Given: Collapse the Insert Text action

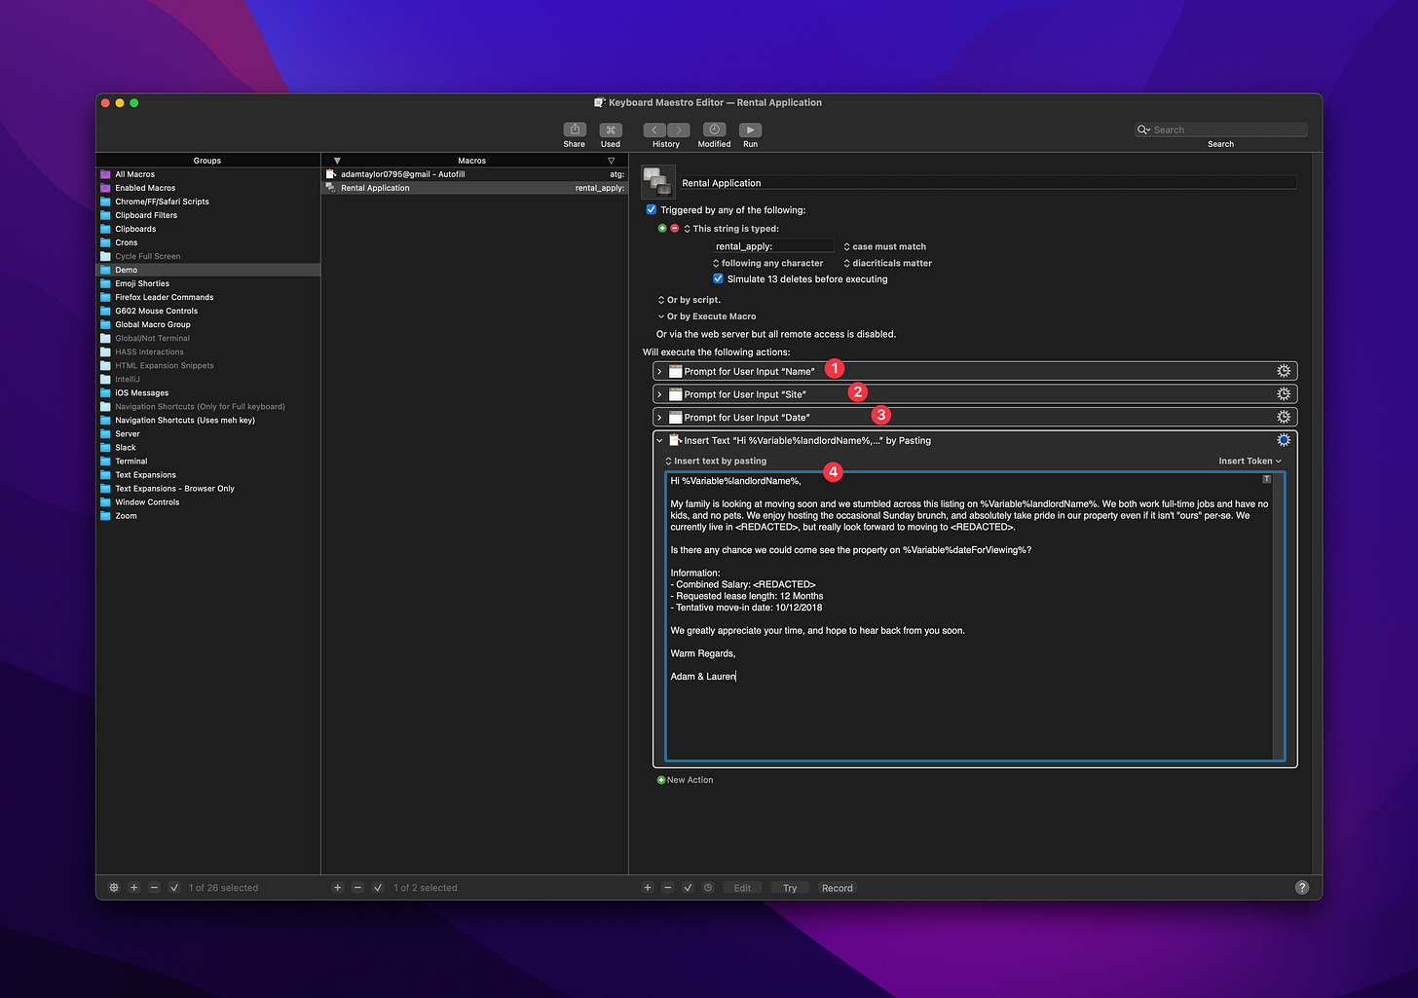Looking at the screenshot, I should [x=659, y=440].
